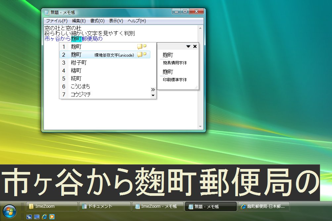Open the ▼ dropdown below the candidate list
The width and height of the screenshot is (332, 221).
153,95
